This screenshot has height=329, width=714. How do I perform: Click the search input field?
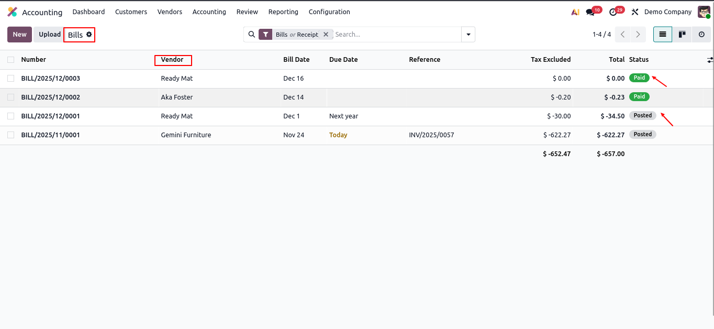coord(395,35)
